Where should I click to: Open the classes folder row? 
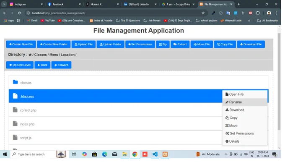pyautogui.click(x=139, y=82)
